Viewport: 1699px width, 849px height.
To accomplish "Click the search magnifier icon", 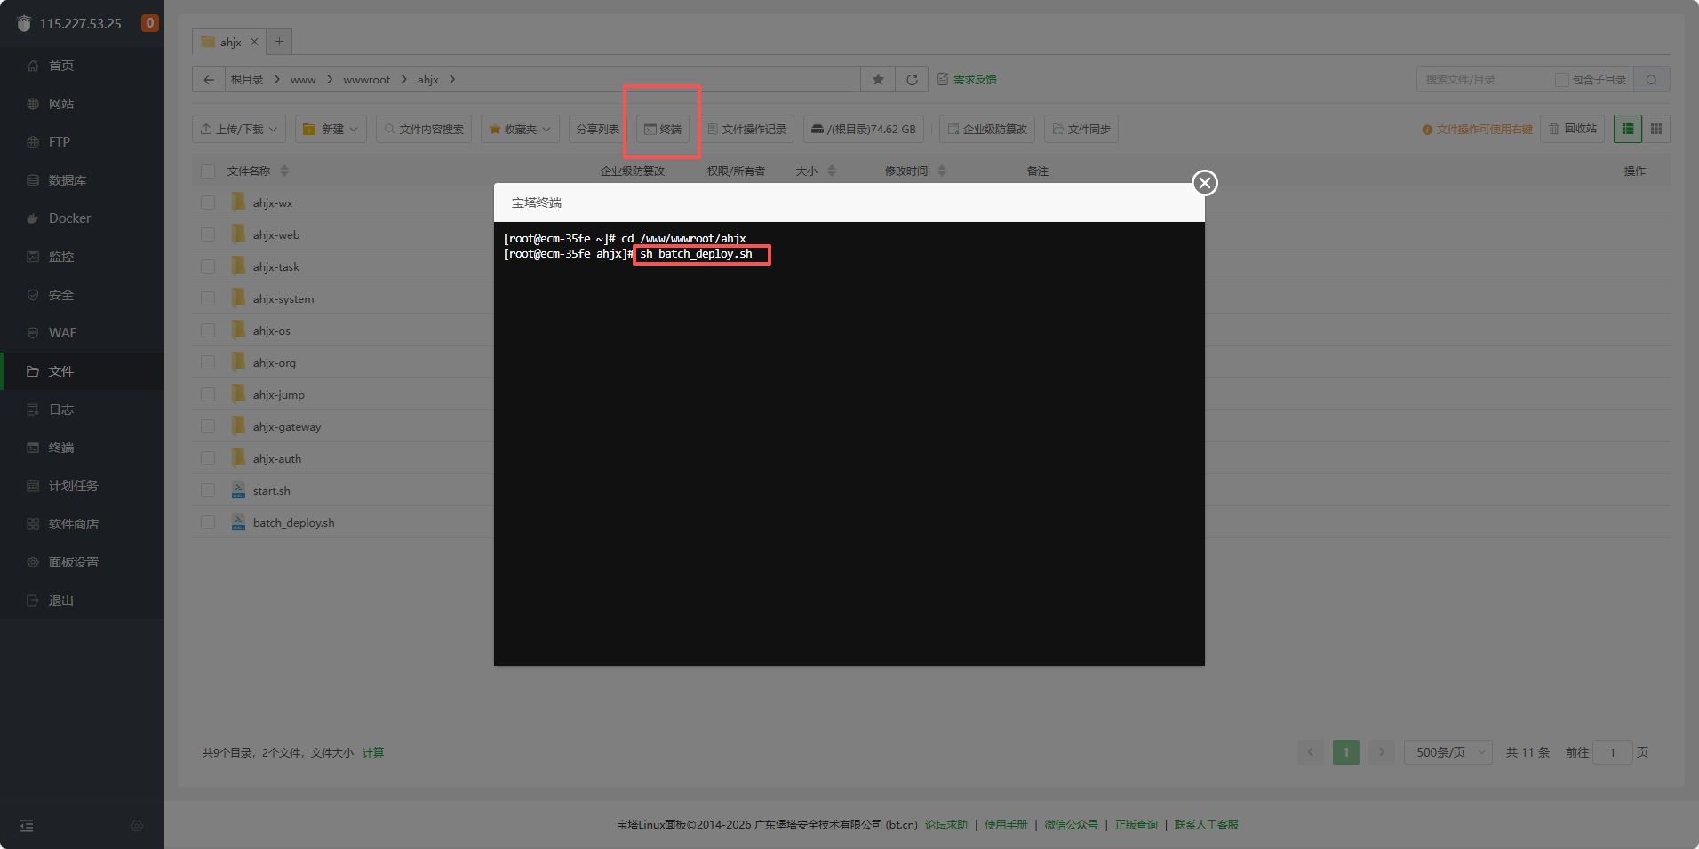I will (1651, 79).
